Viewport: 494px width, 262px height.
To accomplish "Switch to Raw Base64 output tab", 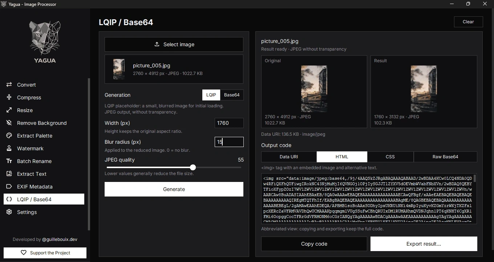I will (445, 157).
